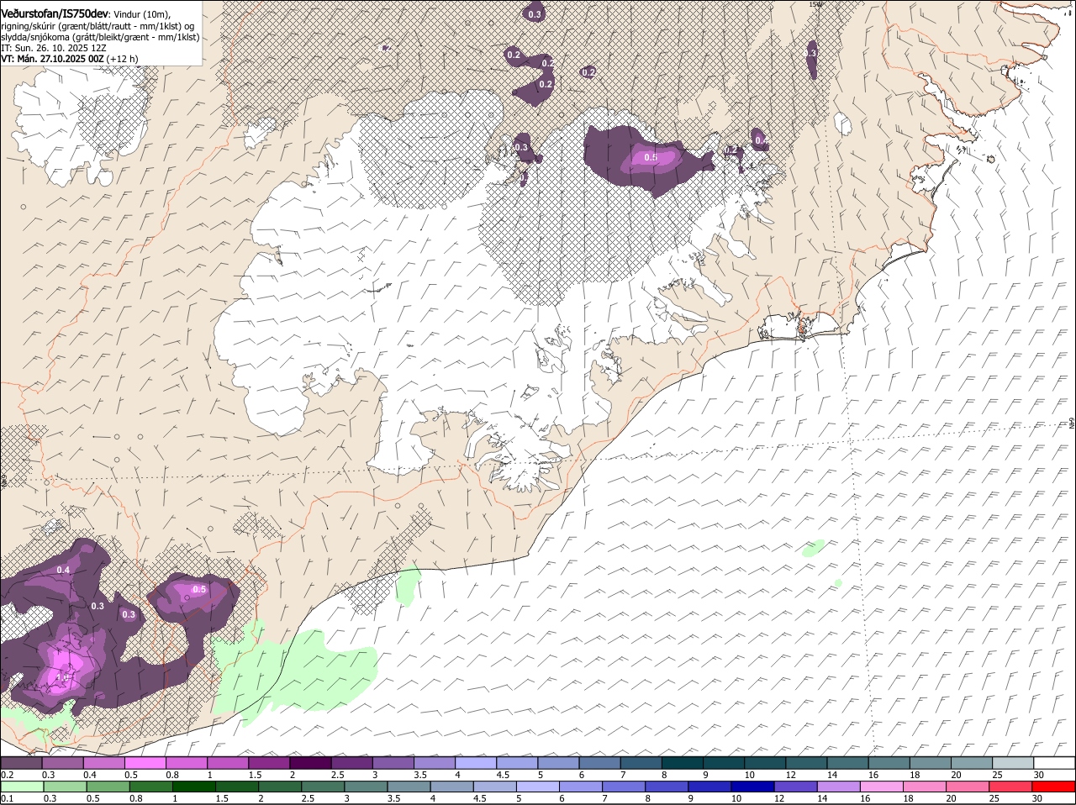Pick lower legend swatch between 2 and 2.5
1076x805 pixels.
tap(280, 787)
